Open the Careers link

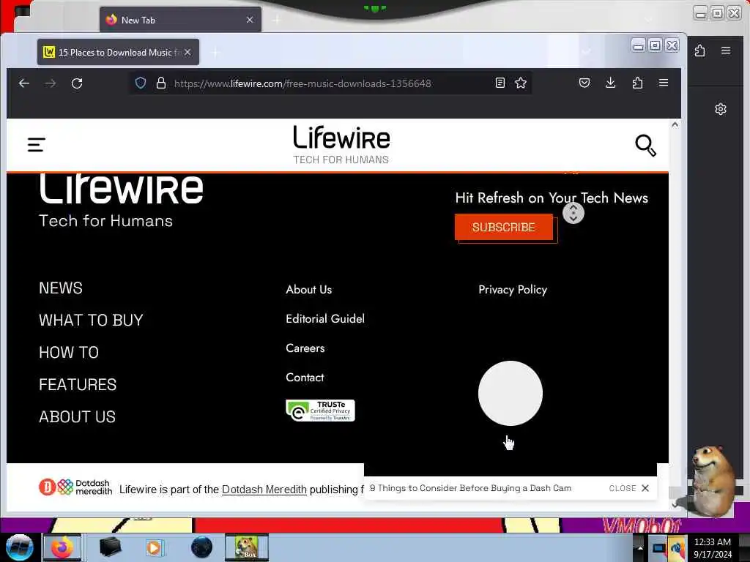click(305, 348)
